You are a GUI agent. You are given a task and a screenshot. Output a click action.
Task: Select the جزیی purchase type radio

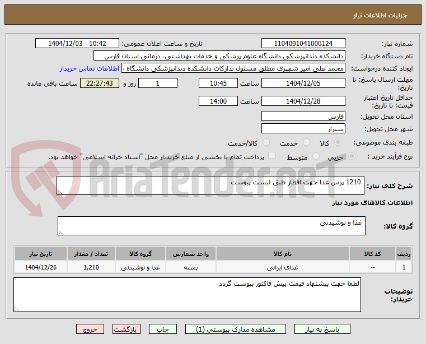[x=352, y=156]
